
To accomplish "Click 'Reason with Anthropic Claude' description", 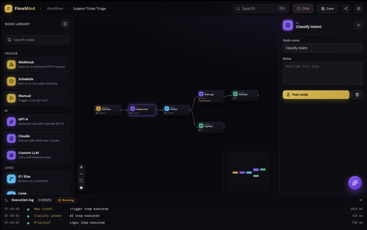I will [x=39, y=141].
